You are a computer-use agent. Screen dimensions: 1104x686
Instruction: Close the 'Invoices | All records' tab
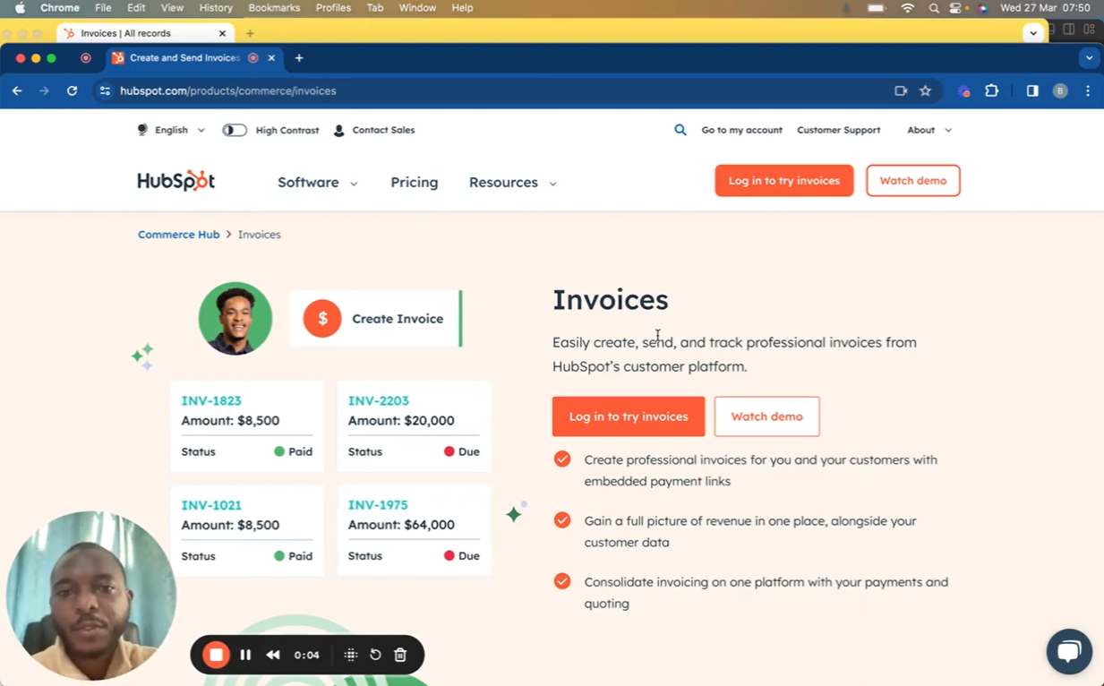click(x=222, y=33)
